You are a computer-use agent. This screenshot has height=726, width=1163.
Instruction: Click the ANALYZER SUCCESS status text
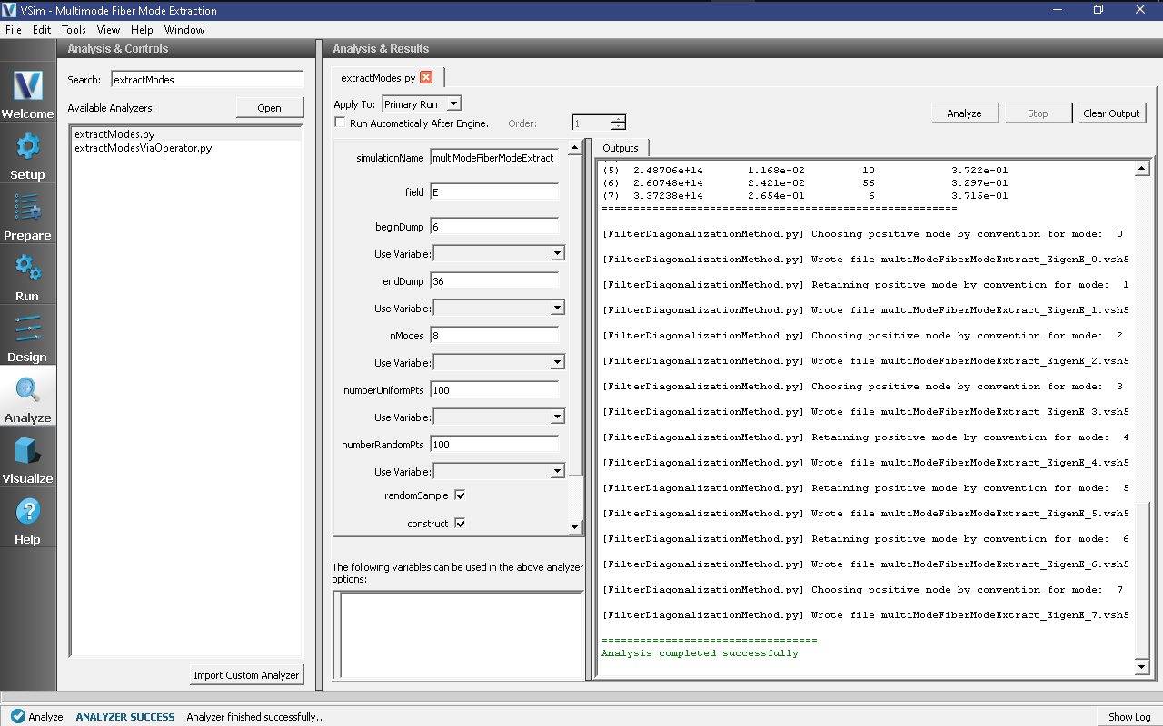click(x=125, y=717)
